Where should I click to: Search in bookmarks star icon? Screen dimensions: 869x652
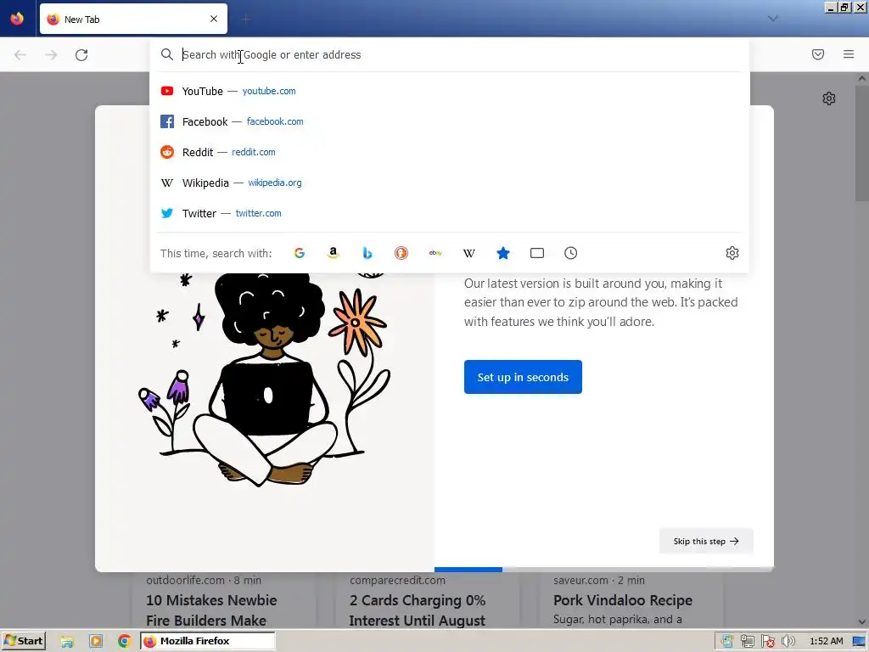[503, 253]
